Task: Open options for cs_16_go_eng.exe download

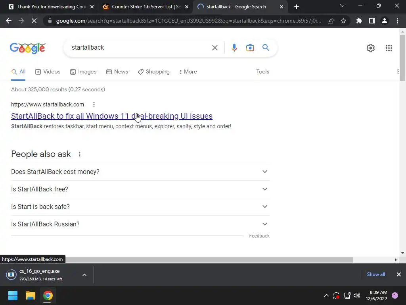Action: [x=84, y=275]
